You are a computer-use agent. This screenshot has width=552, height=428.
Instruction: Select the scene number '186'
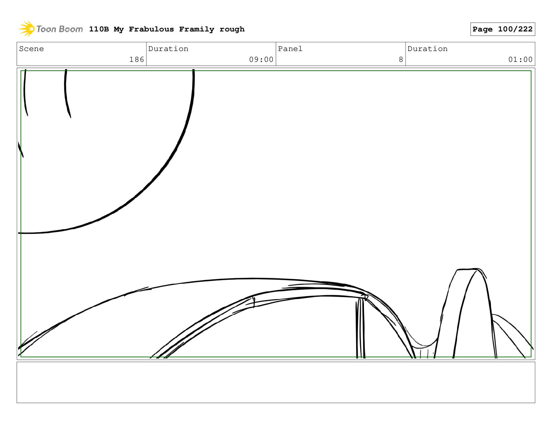(137, 60)
